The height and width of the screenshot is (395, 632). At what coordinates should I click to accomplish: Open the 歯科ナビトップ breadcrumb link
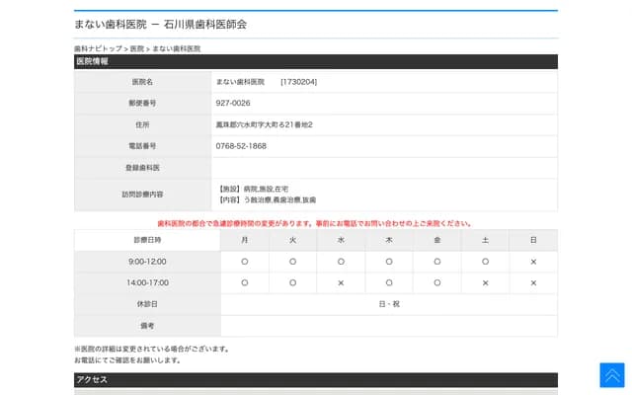98,48
